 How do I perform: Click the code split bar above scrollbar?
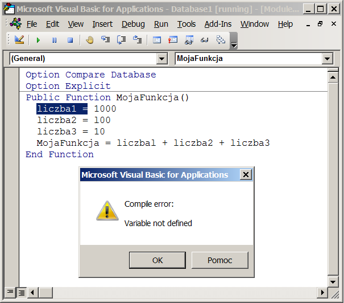tap(333, 70)
